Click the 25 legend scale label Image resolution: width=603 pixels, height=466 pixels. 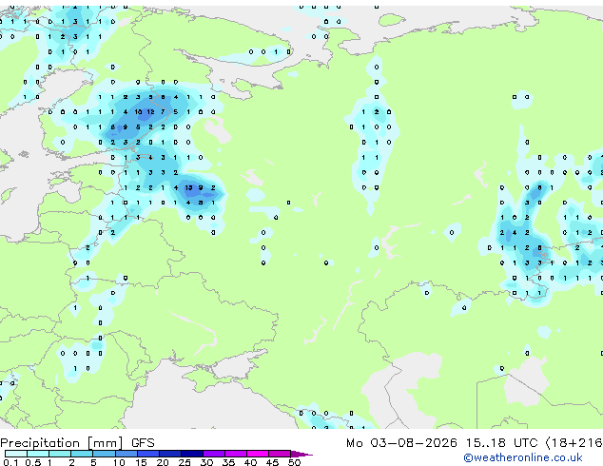pos(185,462)
